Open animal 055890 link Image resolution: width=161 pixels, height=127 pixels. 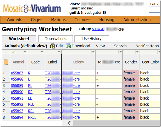pyautogui.click(x=17, y=92)
